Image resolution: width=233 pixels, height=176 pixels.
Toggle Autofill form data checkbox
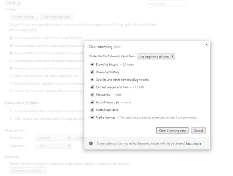pyautogui.click(x=92, y=102)
